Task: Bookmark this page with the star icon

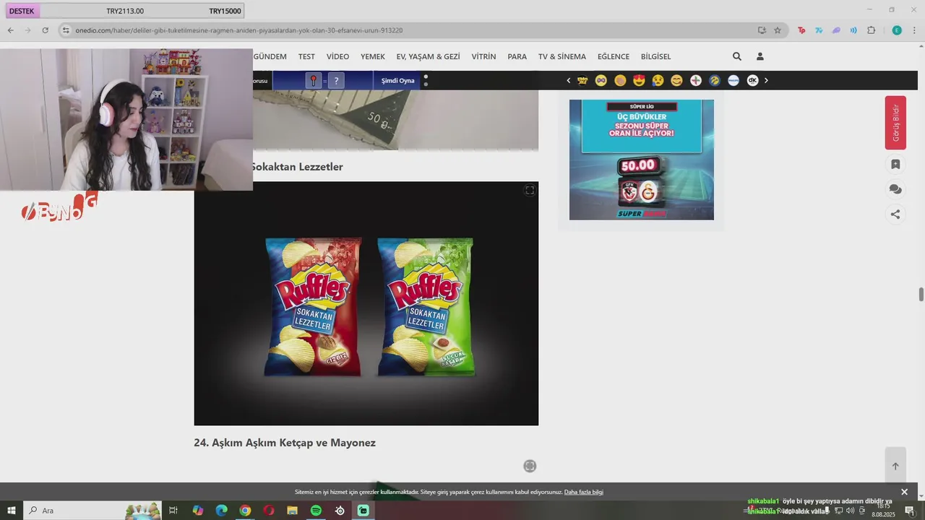Action: [x=778, y=30]
